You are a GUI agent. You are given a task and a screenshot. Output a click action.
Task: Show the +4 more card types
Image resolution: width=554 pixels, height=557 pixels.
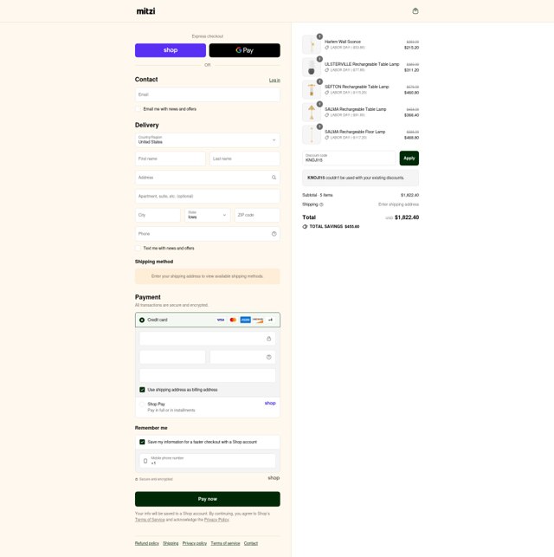(x=270, y=320)
